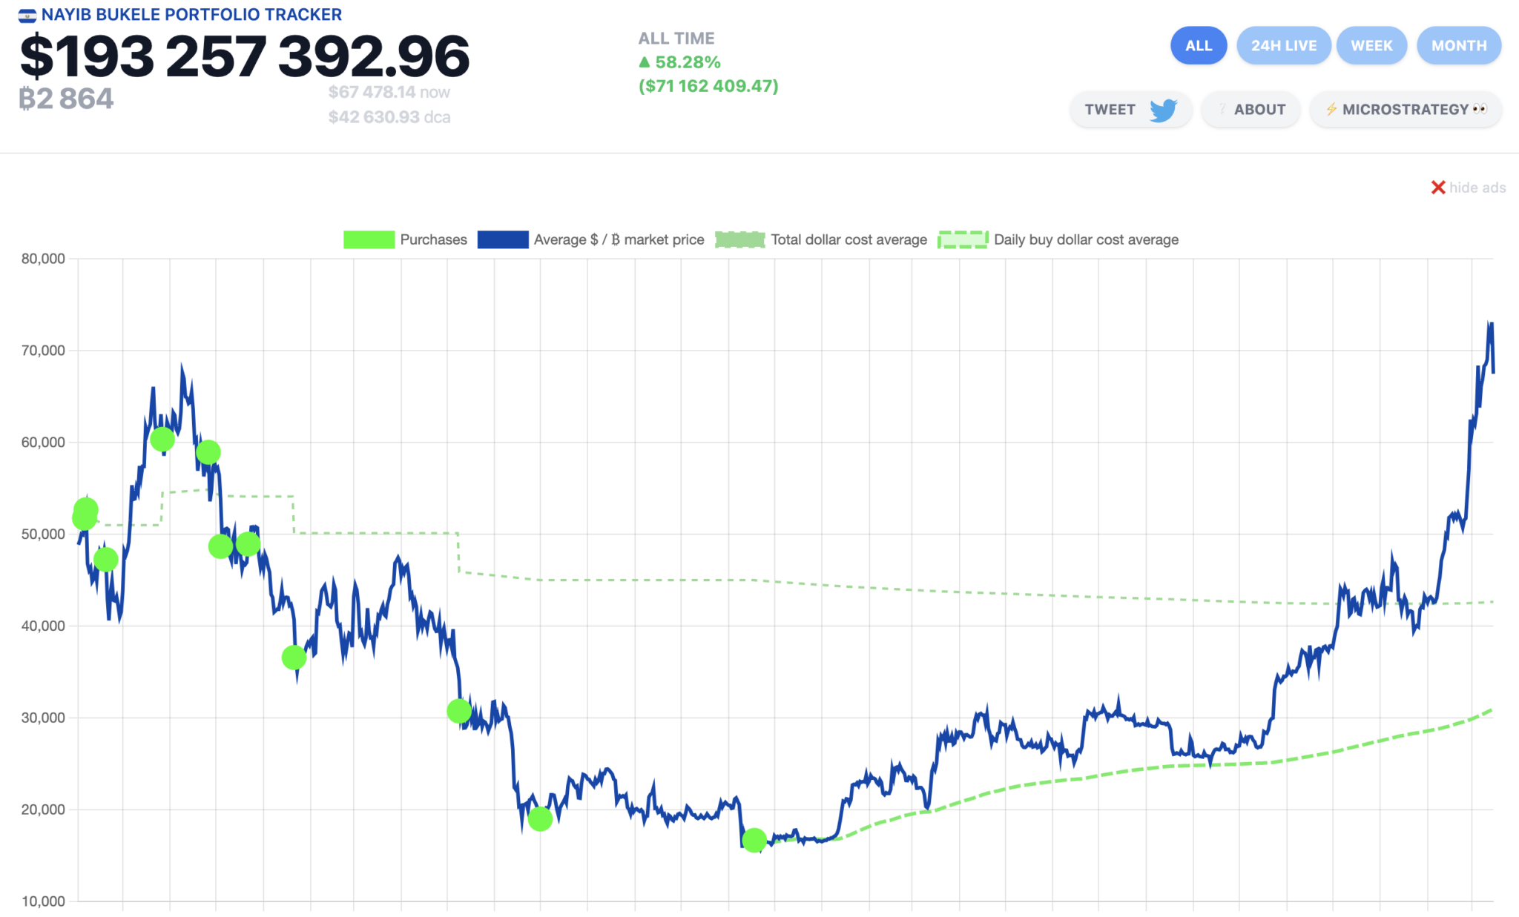Viewport: 1519px width, 917px height.
Task: Toggle Total dollar cost average legend
Action: pyautogui.click(x=739, y=239)
